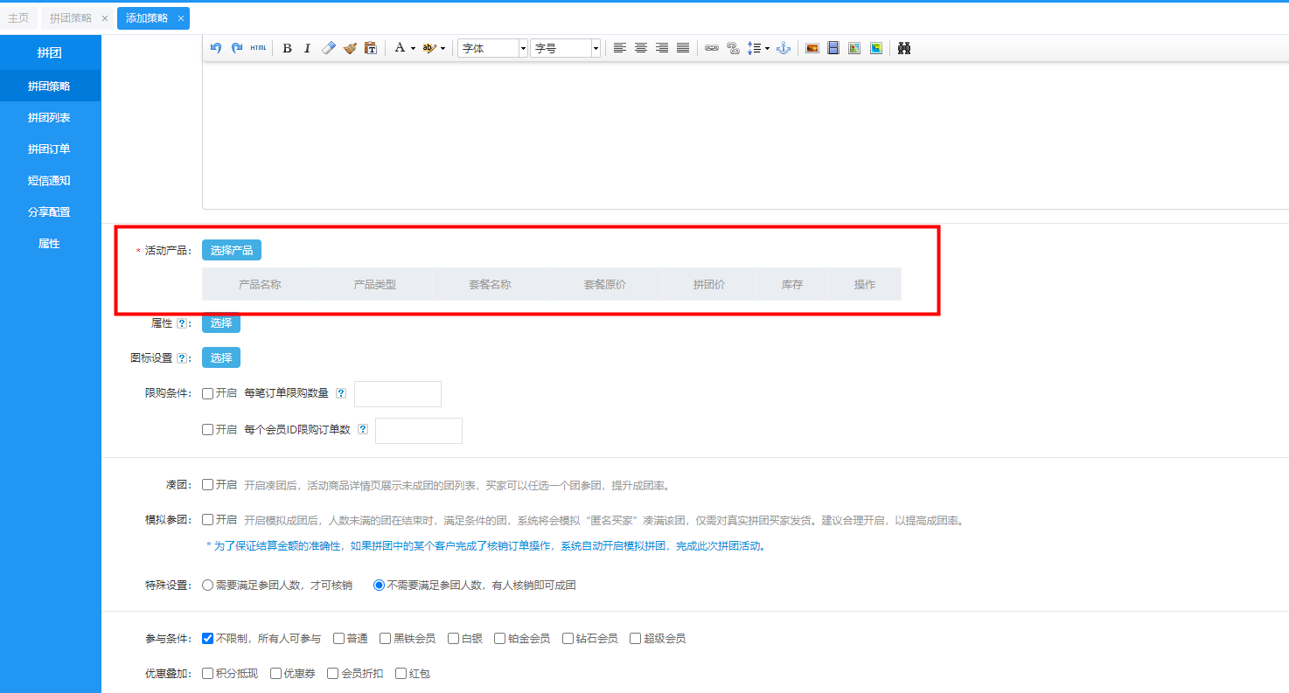Open the 字体 font dropdown
Image resolution: width=1289 pixels, height=693 pixels.
(x=493, y=48)
